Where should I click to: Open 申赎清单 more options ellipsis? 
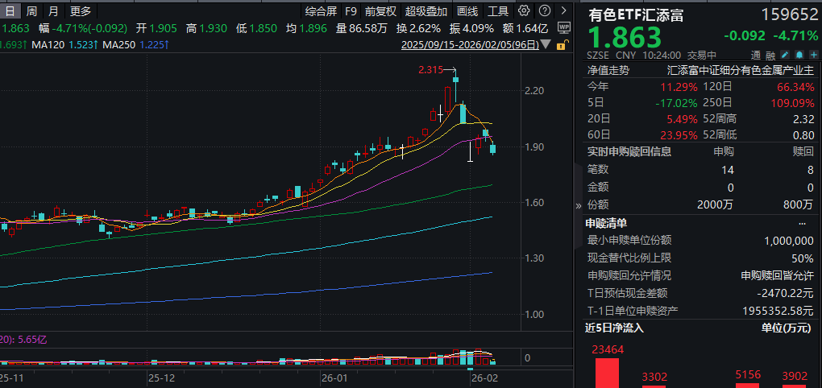tap(802, 223)
